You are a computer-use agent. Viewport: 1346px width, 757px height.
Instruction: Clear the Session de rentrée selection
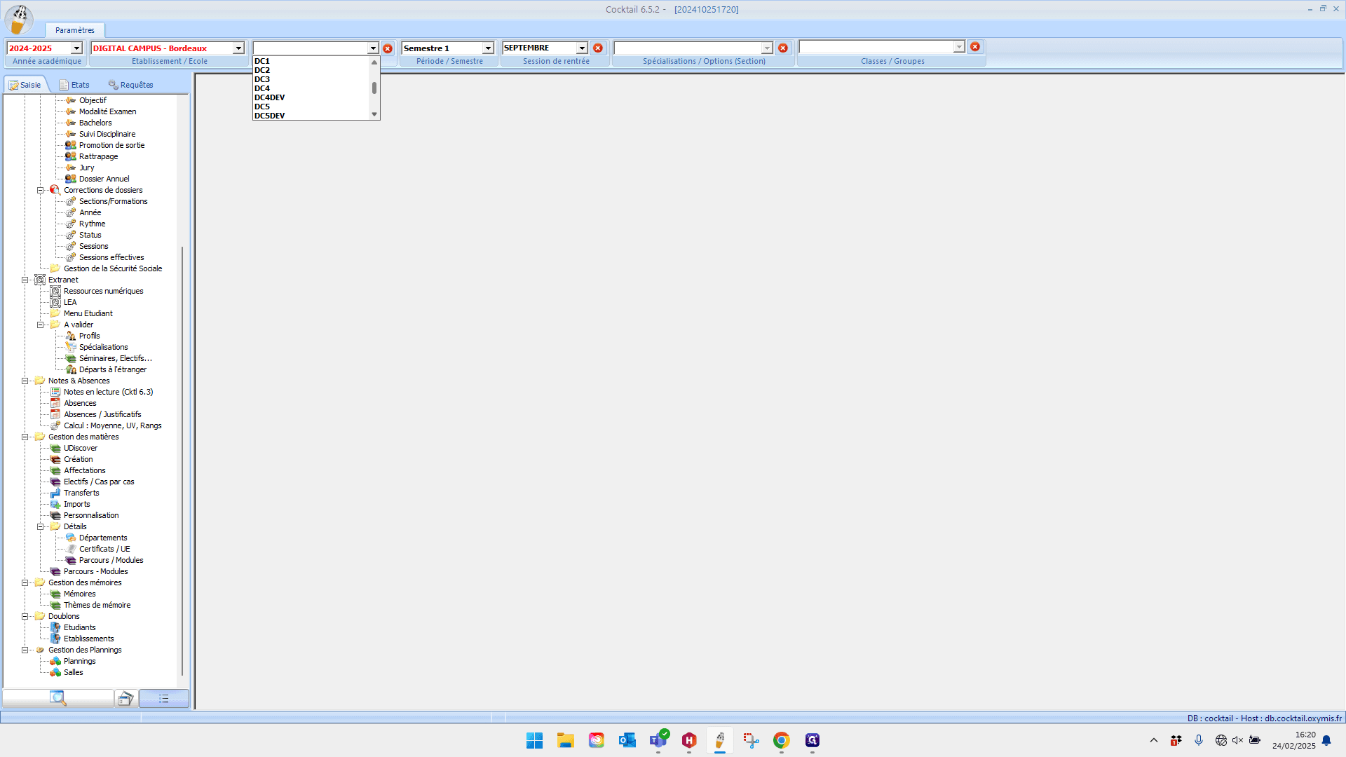coord(598,48)
